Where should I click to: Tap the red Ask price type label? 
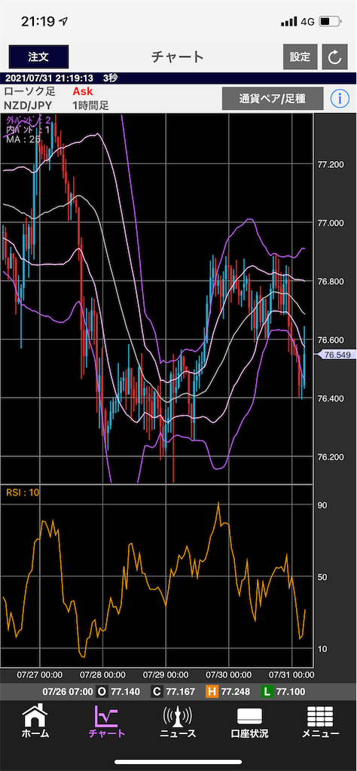(83, 91)
